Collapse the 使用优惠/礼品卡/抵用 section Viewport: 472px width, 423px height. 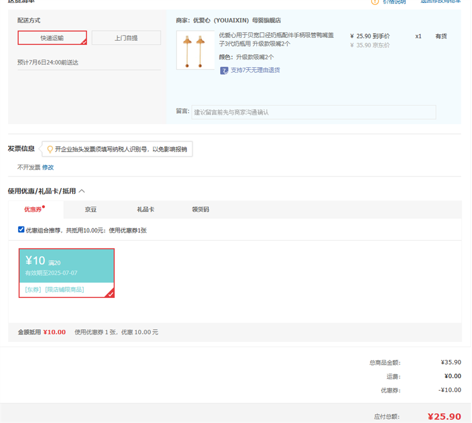click(x=82, y=191)
